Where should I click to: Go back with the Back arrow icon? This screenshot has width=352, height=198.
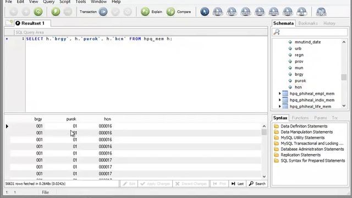tap(14, 12)
